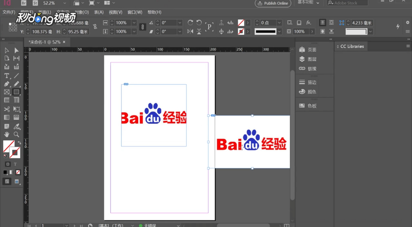Screen dimensions: 412x227
Task: Open the 页面 pages panel
Action: pyautogui.click(x=308, y=50)
